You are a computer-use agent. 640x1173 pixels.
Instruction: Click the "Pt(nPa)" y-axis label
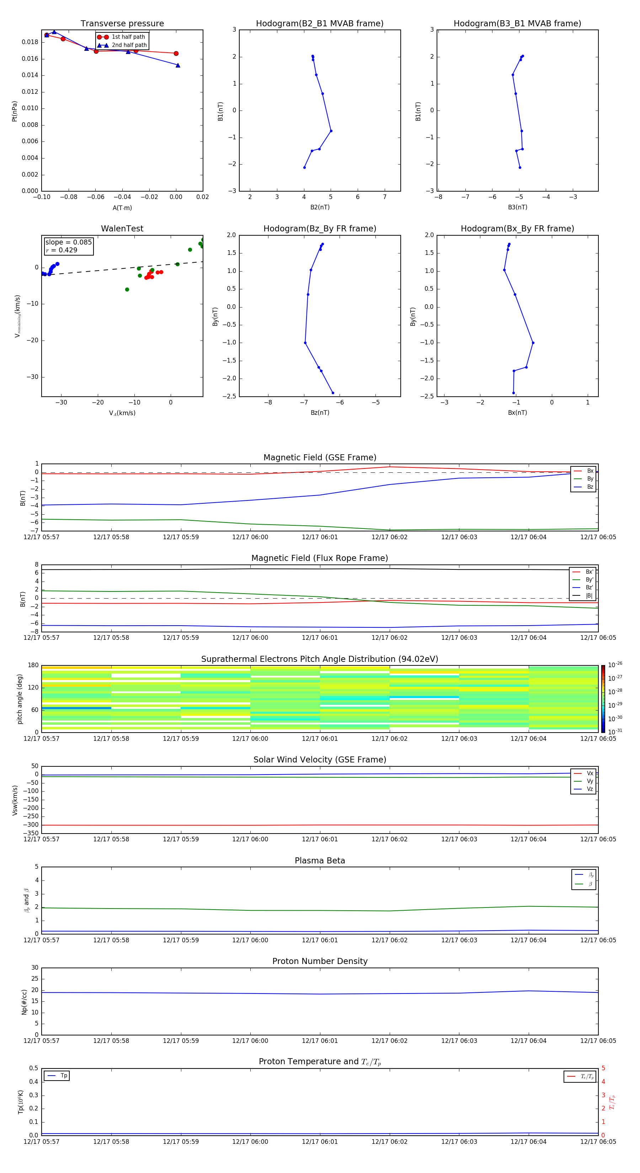[15, 111]
